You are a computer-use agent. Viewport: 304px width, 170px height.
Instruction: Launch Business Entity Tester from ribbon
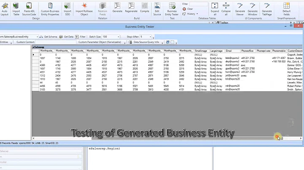172,9
